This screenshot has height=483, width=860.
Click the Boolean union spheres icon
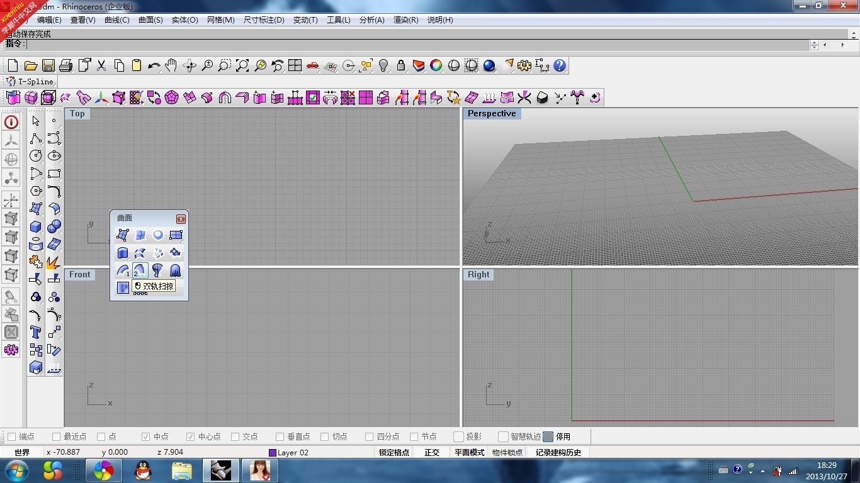[54, 226]
